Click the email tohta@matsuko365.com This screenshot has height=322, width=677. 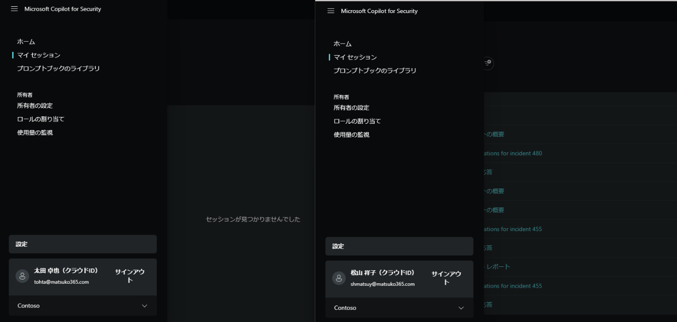[61, 282]
